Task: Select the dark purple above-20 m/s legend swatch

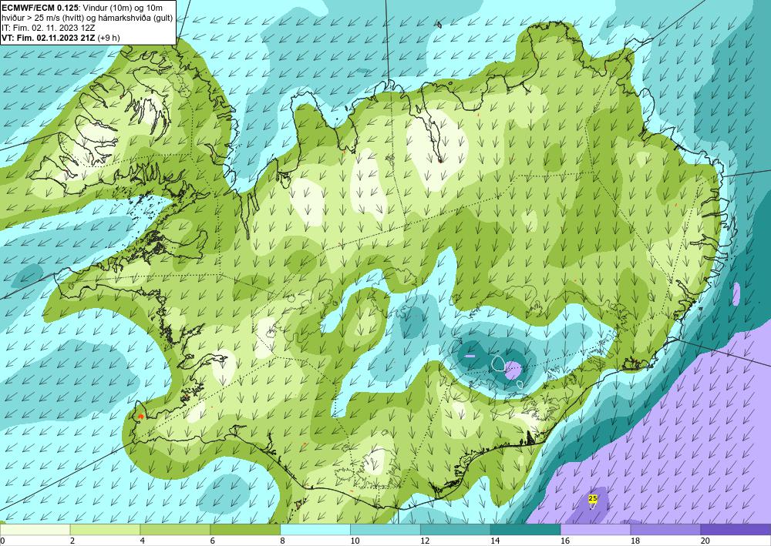Action: point(736,530)
